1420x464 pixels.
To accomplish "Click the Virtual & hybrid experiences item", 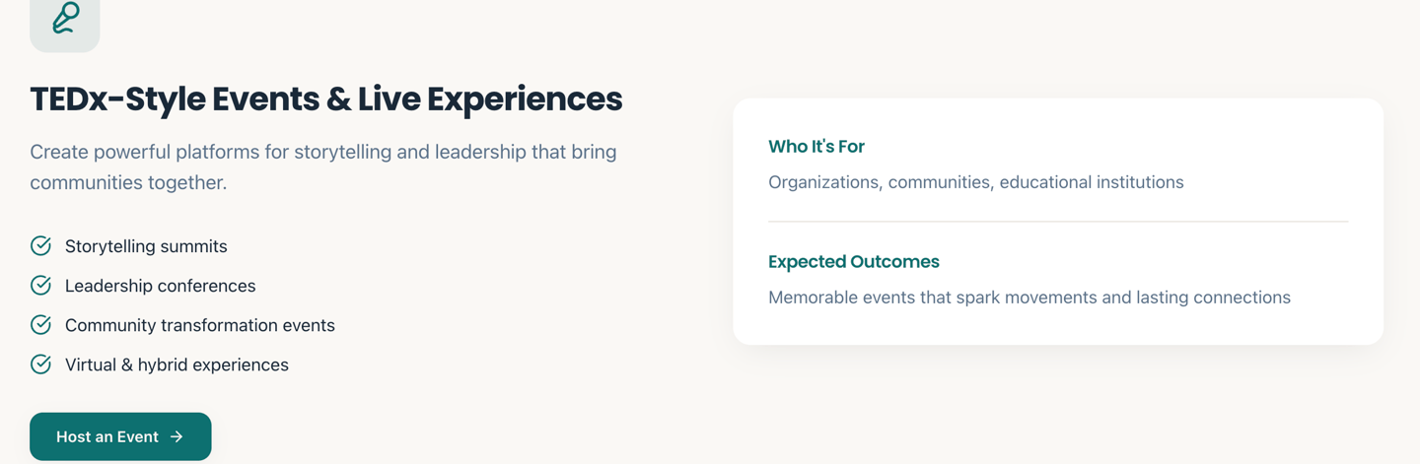I will [x=177, y=365].
